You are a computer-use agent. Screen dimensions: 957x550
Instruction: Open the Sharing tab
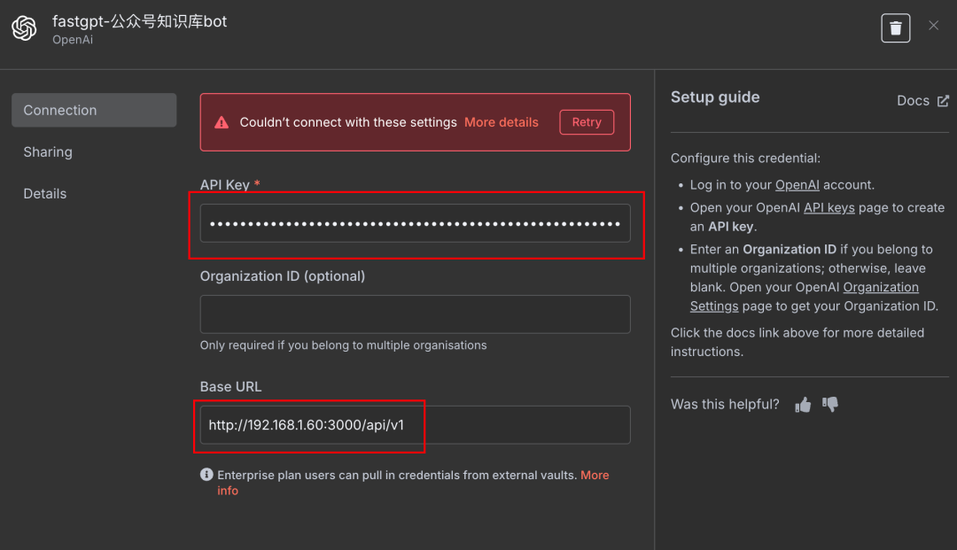coord(48,152)
